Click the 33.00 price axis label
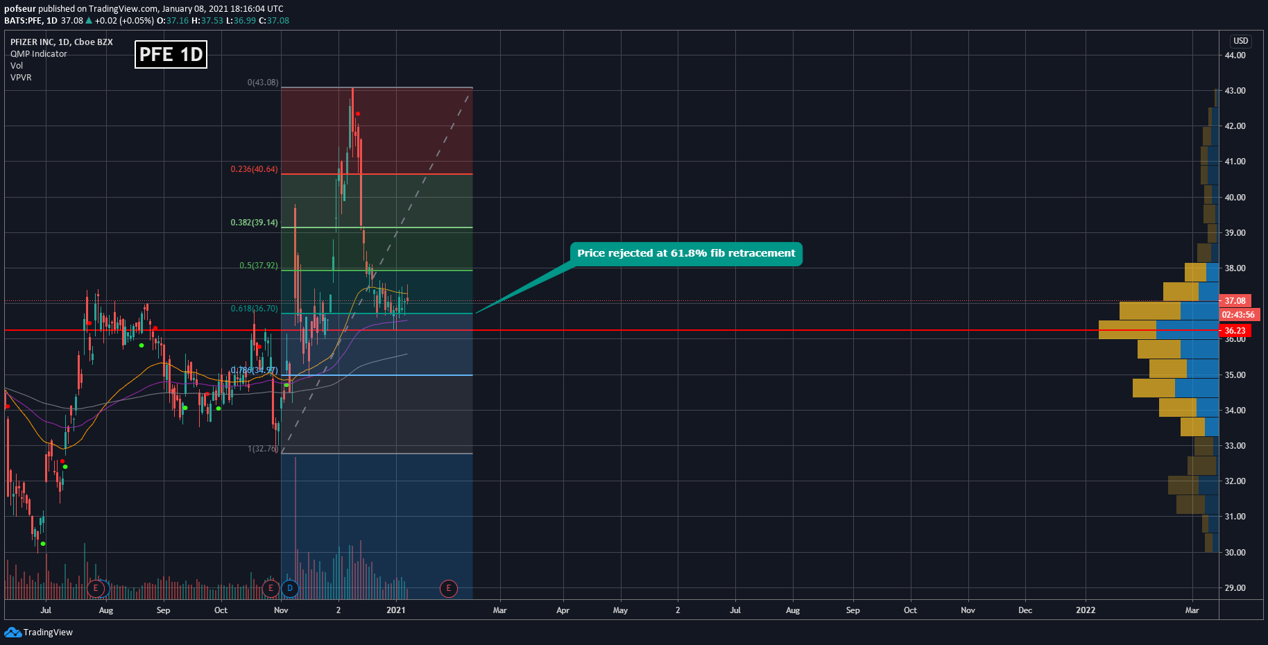 pyautogui.click(x=1235, y=446)
